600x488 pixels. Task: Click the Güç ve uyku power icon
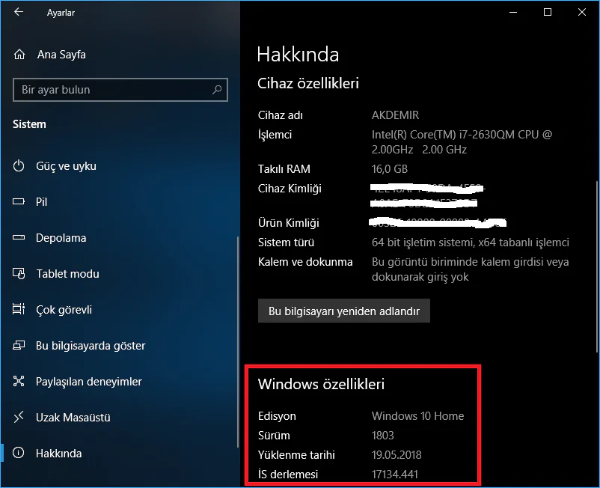click(x=19, y=165)
